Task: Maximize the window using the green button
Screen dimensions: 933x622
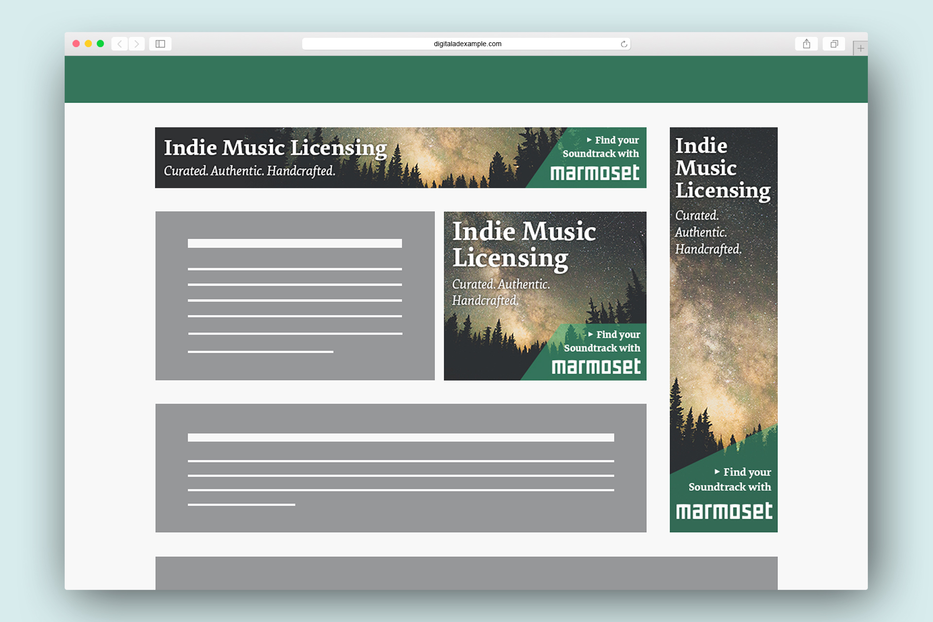Action: [101, 44]
